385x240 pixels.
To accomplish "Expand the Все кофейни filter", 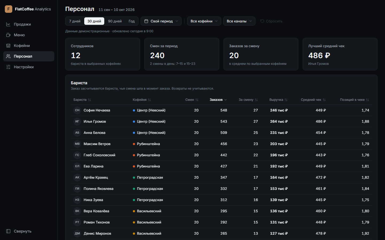I will click(x=204, y=21).
